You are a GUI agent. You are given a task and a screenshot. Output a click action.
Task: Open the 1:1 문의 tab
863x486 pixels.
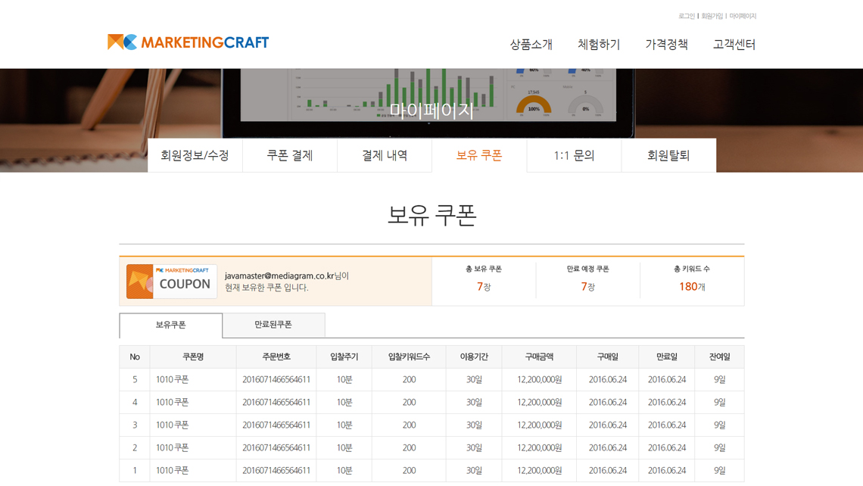(x=574, y=155)
